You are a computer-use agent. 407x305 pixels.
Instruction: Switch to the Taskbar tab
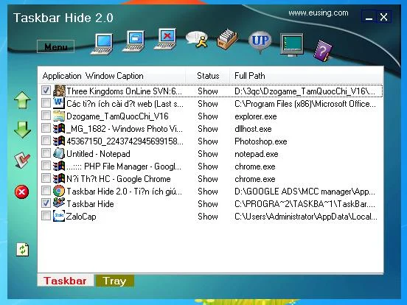(x=66, y=281)
